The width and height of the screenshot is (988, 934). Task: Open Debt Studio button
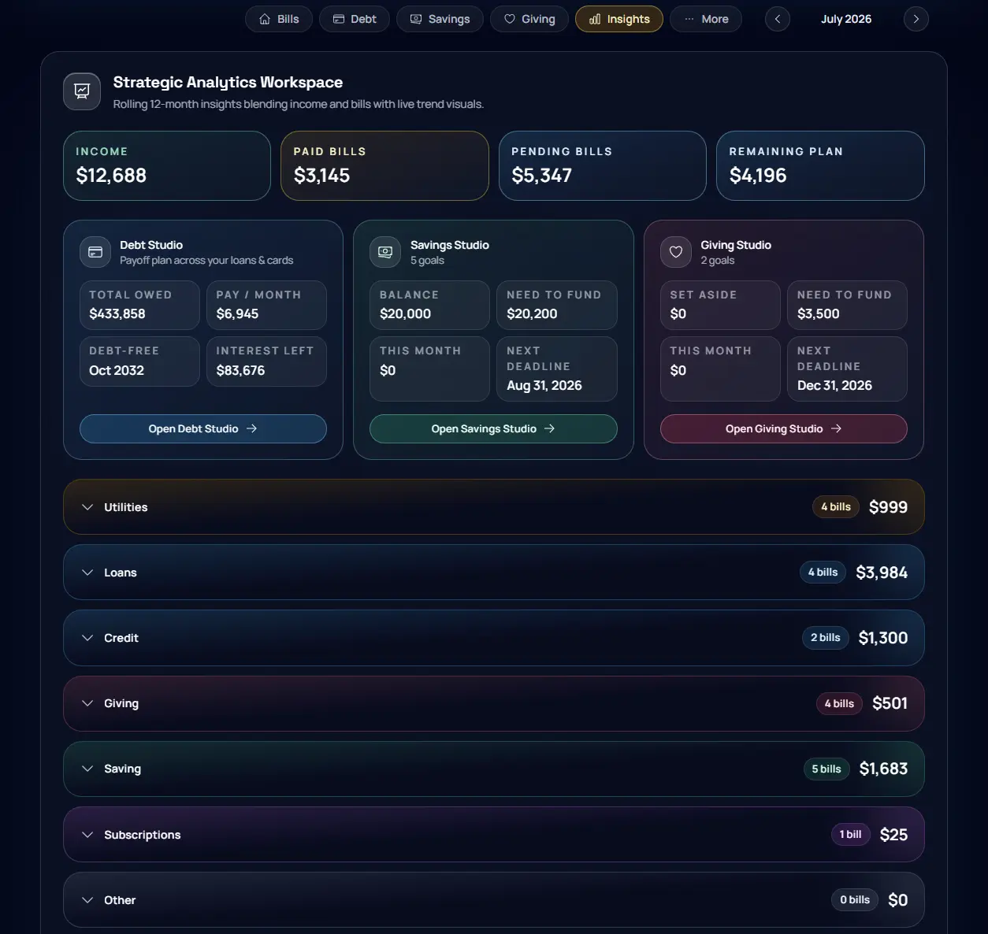[x=203, y=428]
